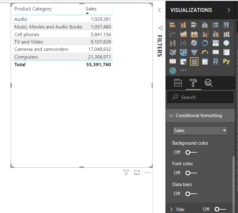This screenshot has width=238, height=213.
Task: Toggle focus mode on the table visual
Action: [137, 173]
